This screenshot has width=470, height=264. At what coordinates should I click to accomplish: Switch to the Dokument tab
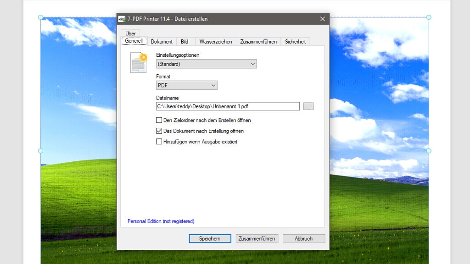[162, 41]
